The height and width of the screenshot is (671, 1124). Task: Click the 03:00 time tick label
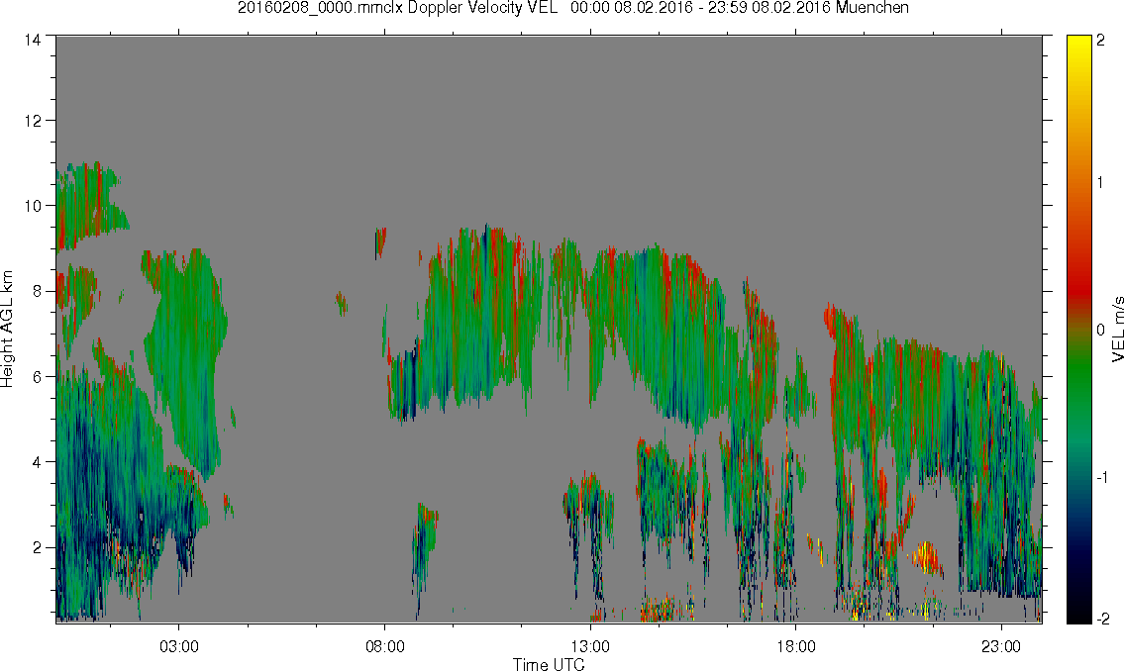[x=178, y=646]
